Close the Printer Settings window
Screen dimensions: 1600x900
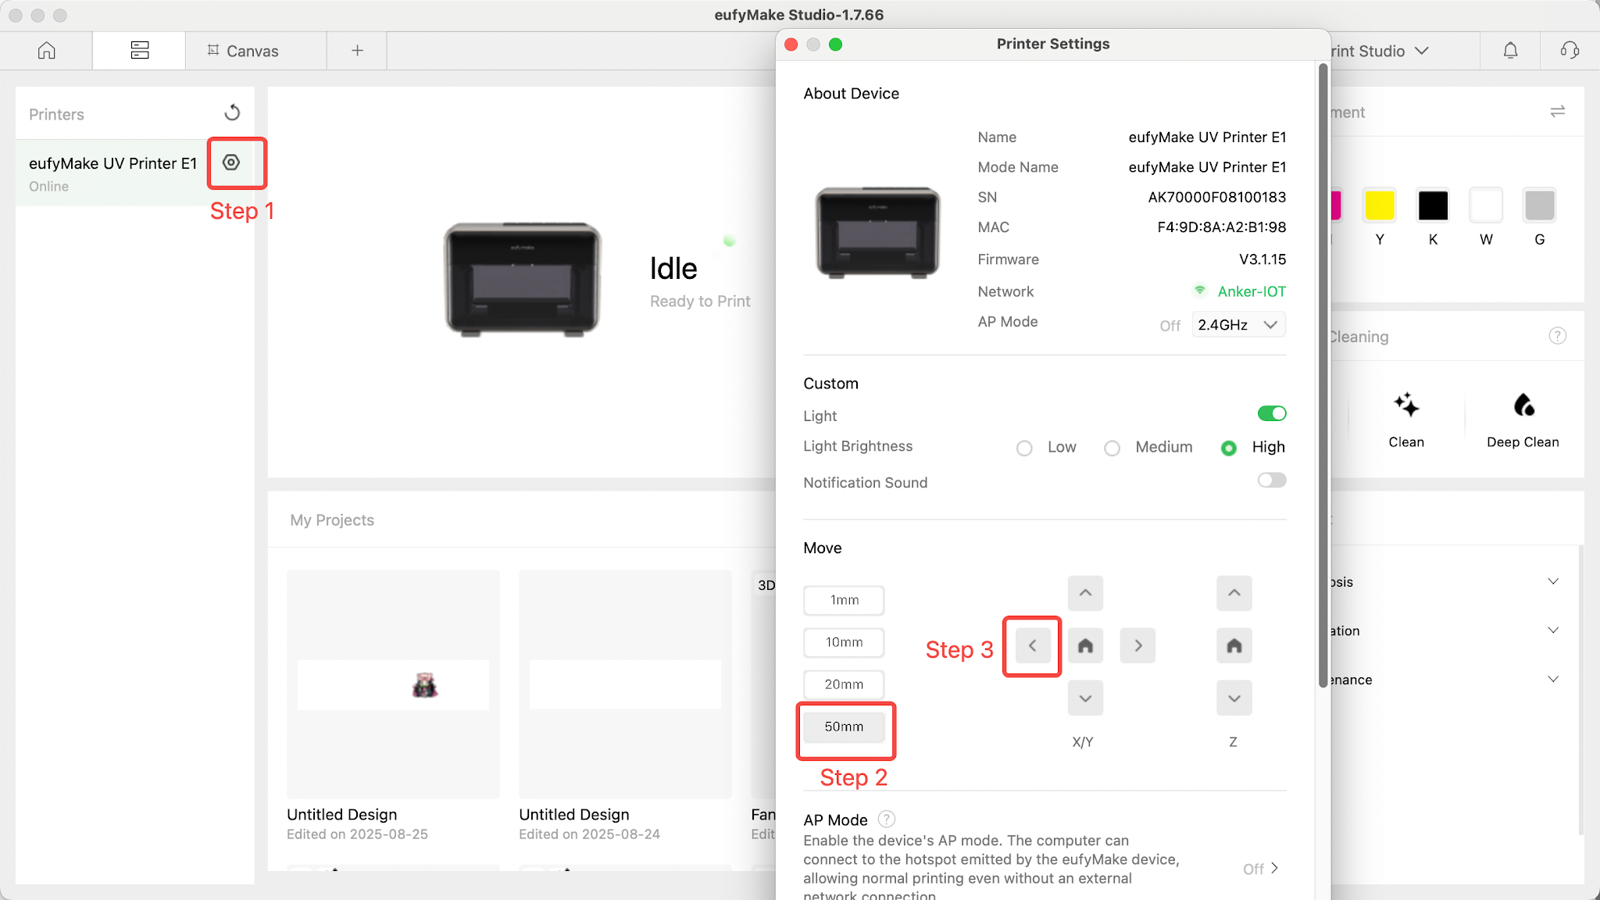tap(791, 45)
